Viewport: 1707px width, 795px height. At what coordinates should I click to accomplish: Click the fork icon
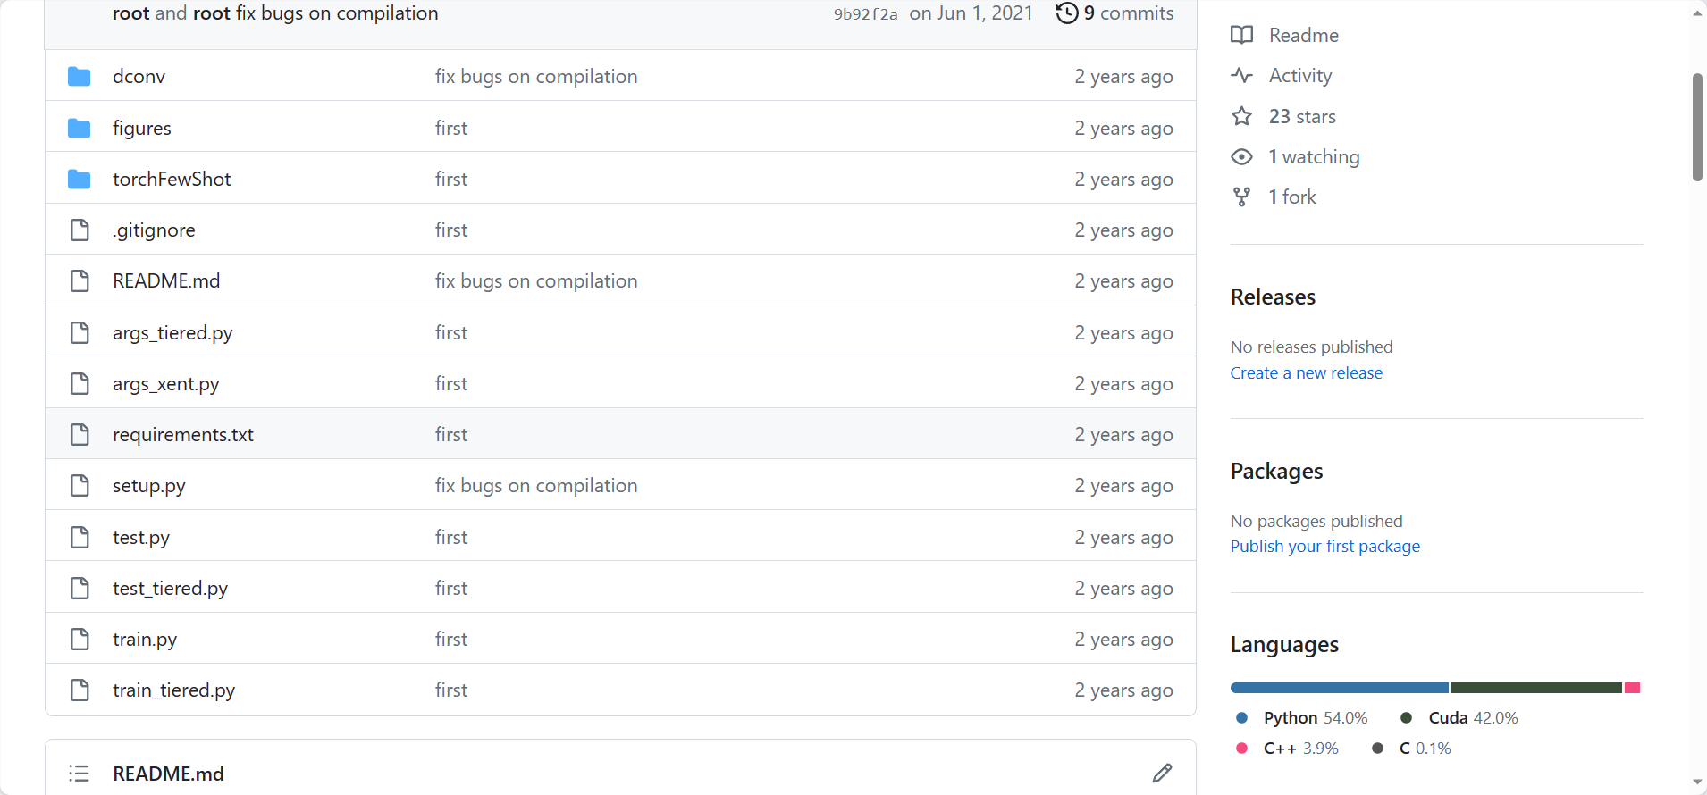[1241, 197]
